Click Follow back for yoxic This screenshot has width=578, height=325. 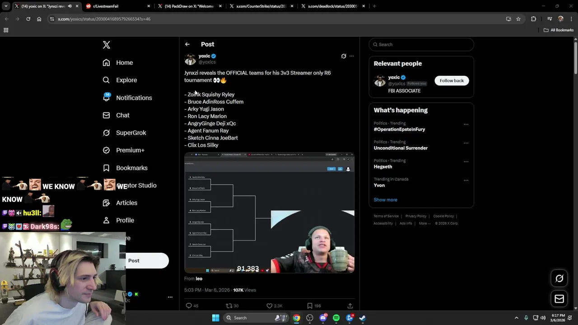coord(452,80)
